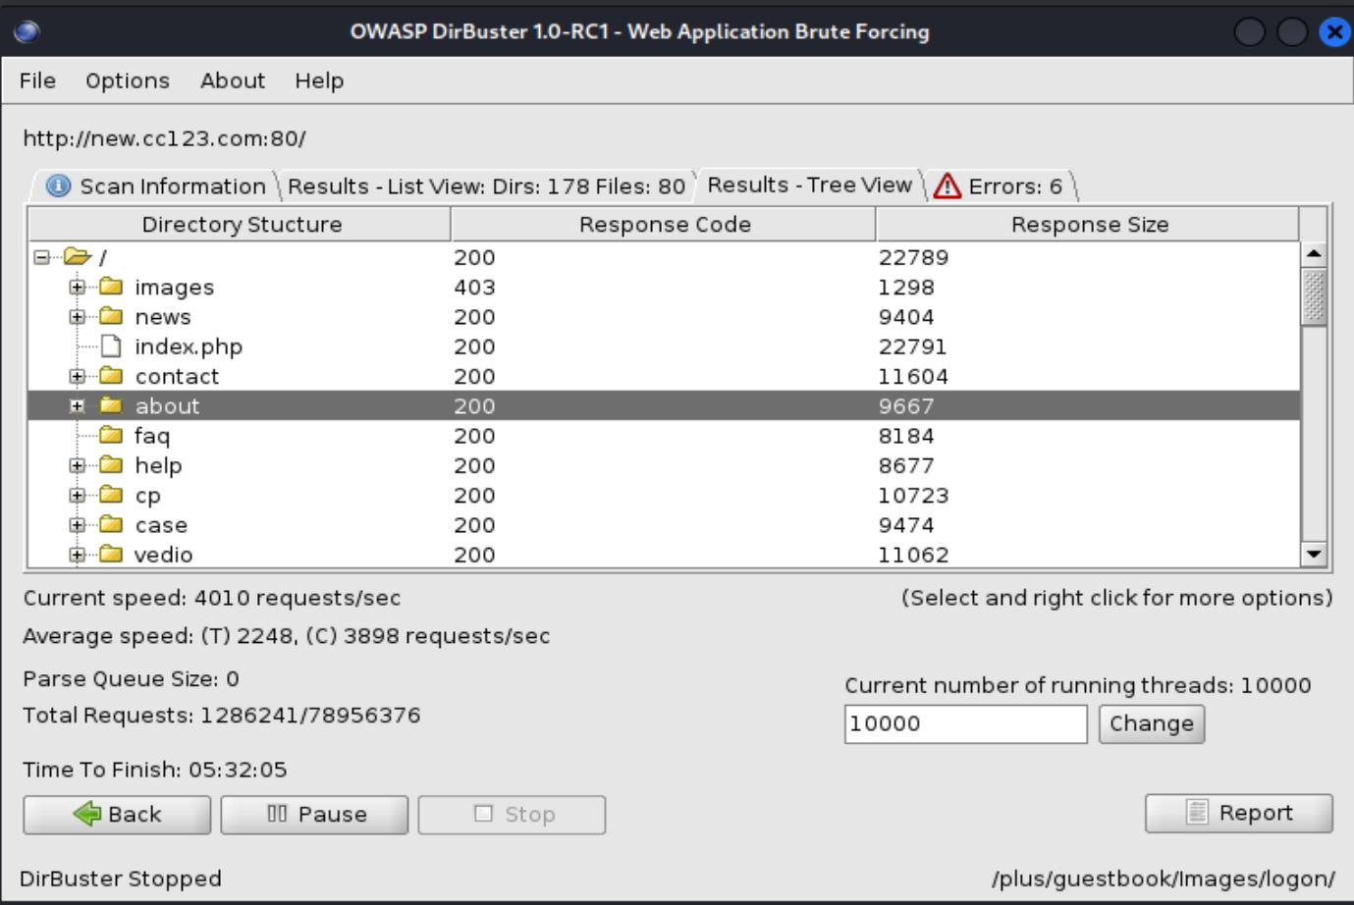Click the Current speed readout
Screen dimensions: 1354x905
212,598
